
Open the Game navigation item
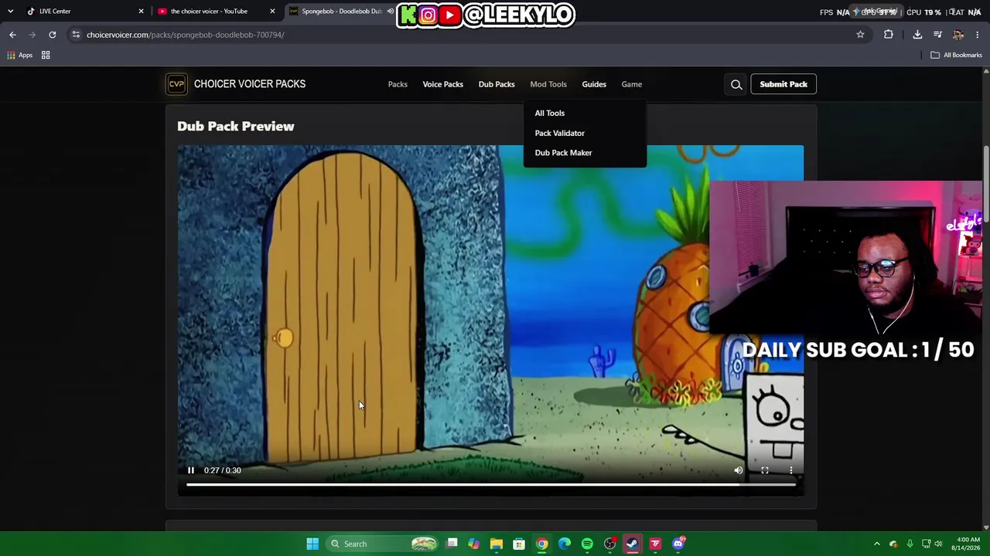pos(632,84)
